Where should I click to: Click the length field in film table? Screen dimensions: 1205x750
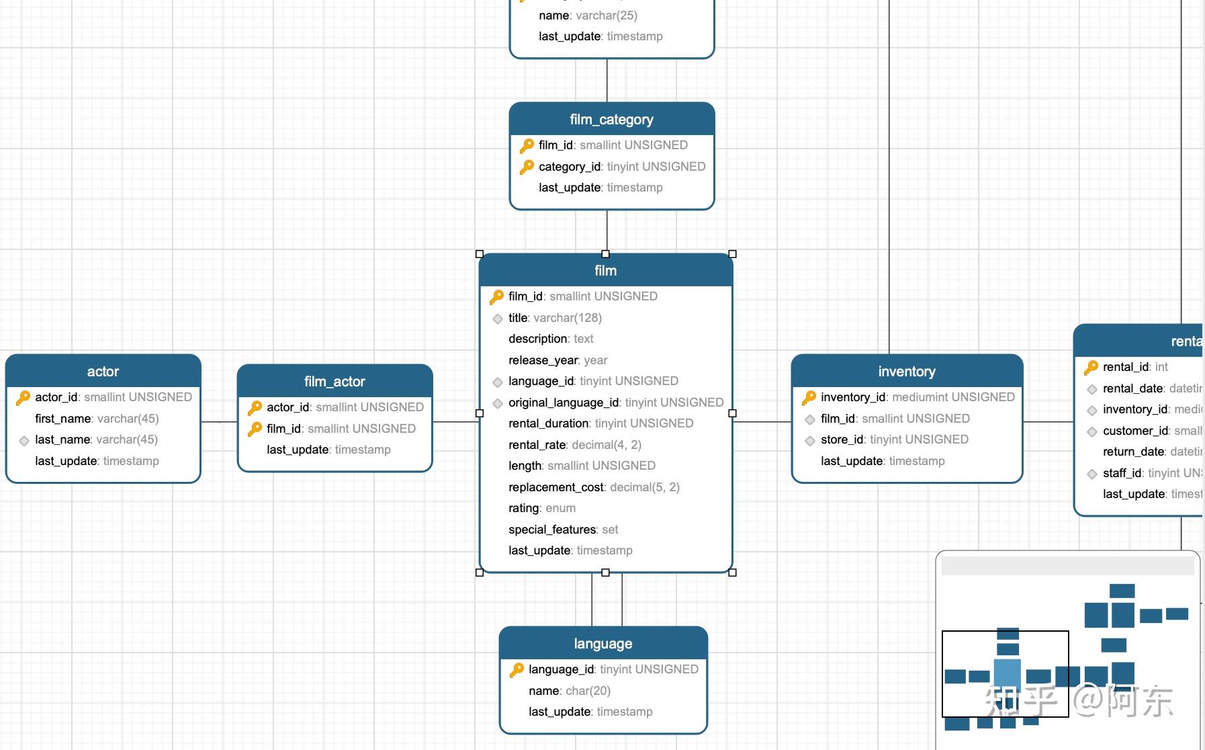click(582, 466)
